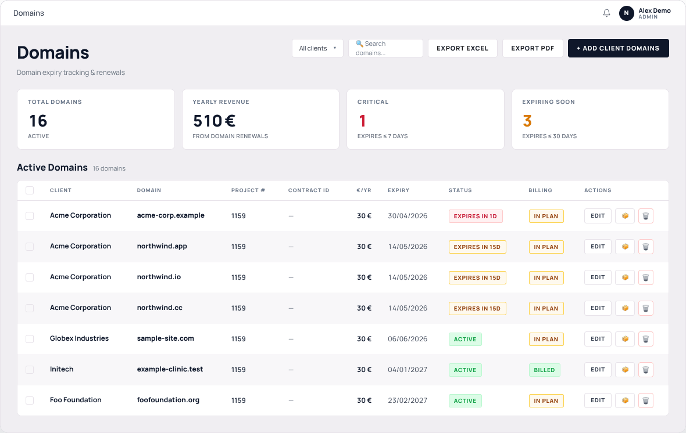
Task: Click the trash icon for example-clinic.test
Action: pos(646,370)
